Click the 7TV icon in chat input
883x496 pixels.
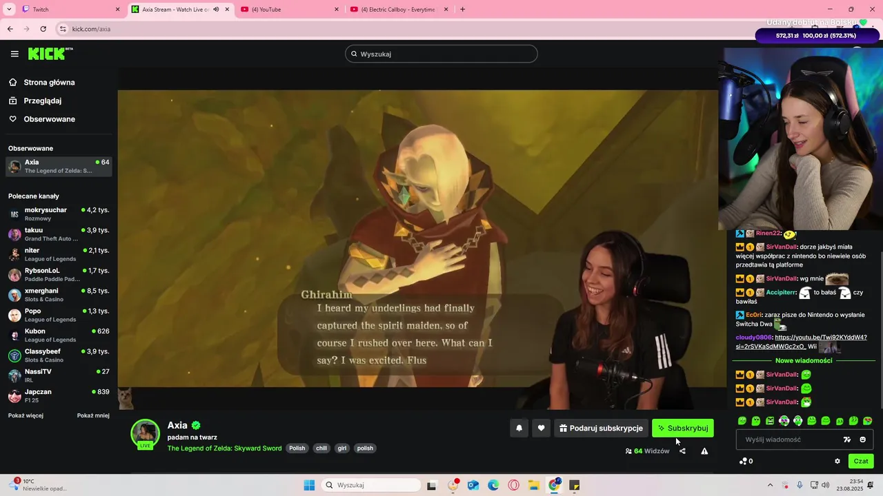pyautogui.click(x=847, y=440)
